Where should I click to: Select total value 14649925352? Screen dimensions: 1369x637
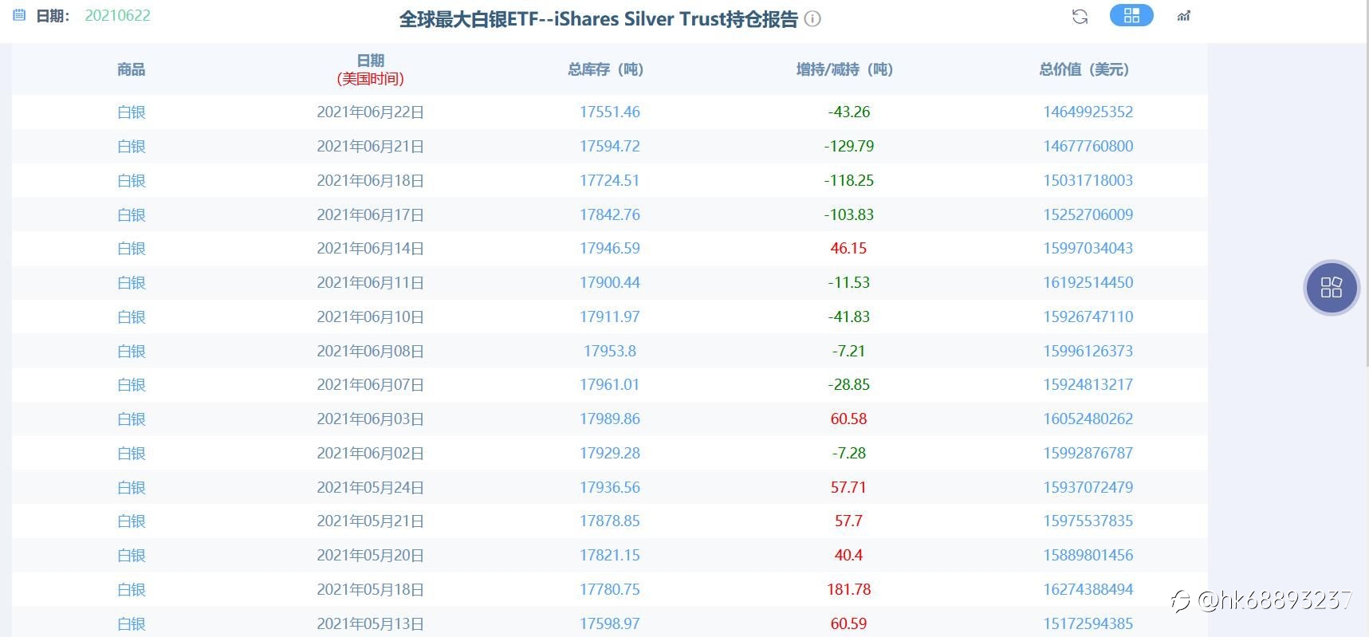(x=1088, y=112)
